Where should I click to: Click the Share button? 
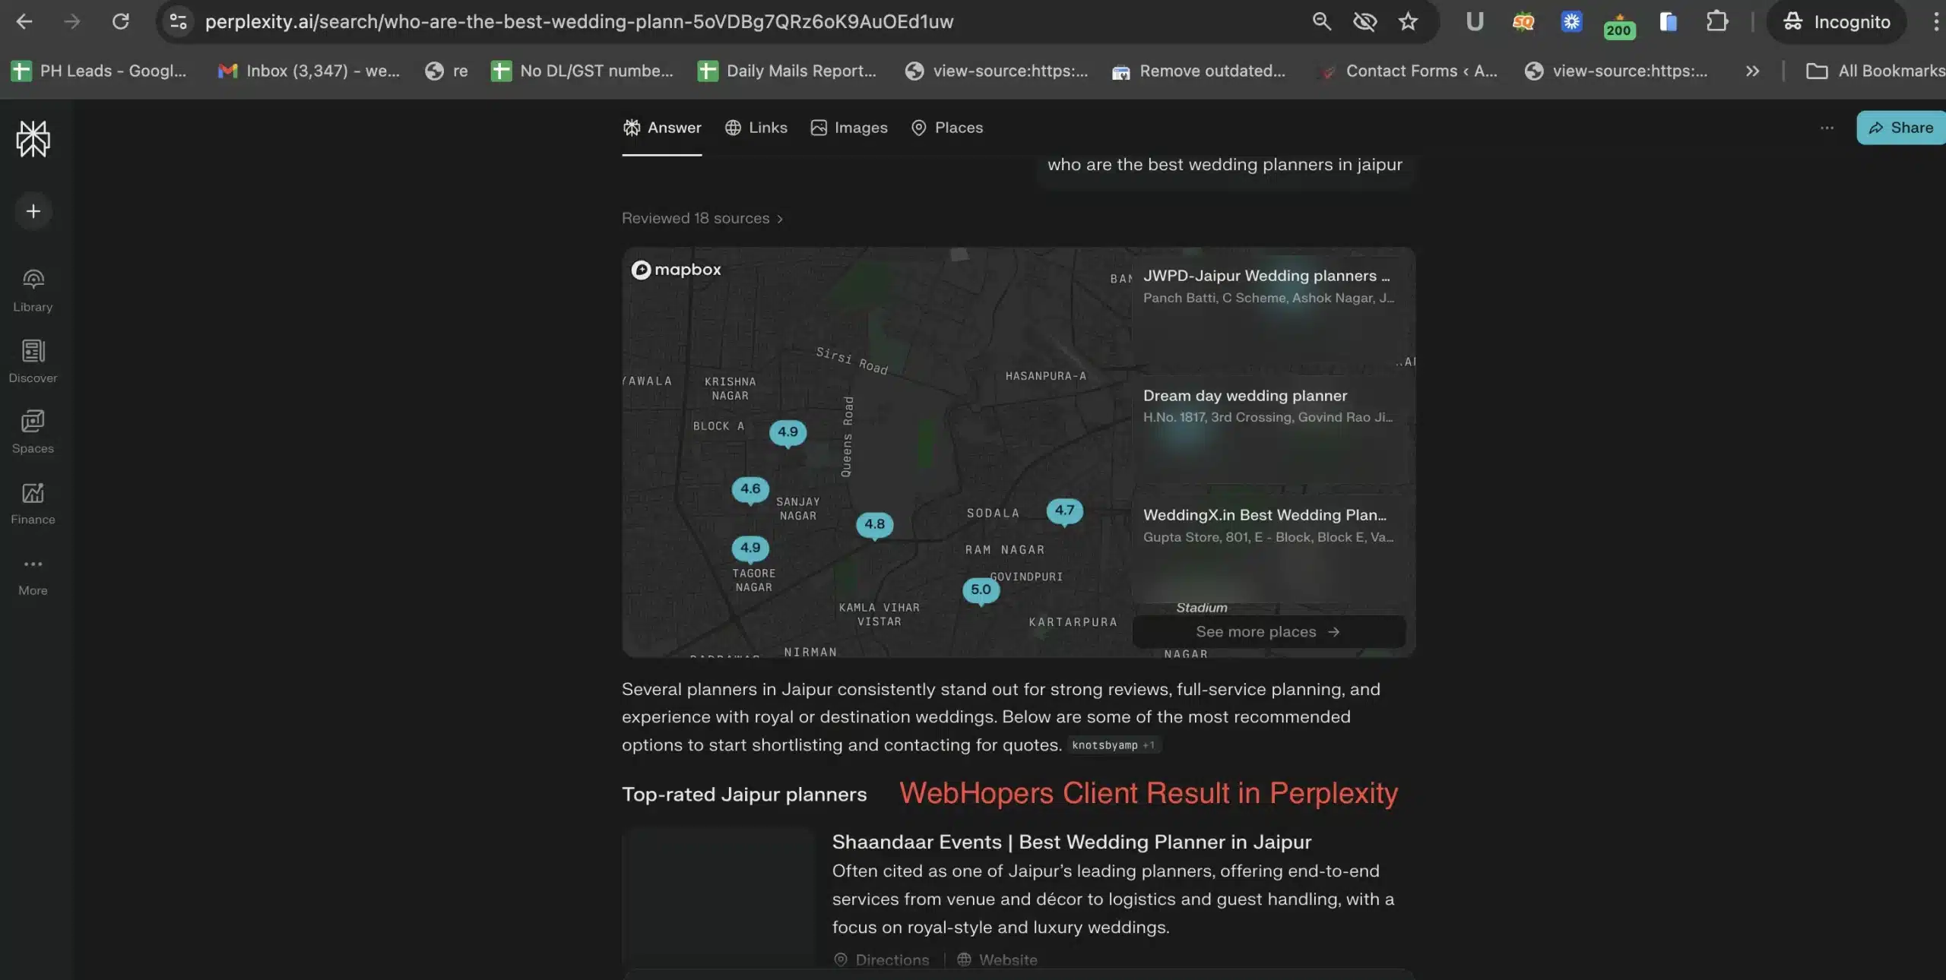(x=1900, y=128)
